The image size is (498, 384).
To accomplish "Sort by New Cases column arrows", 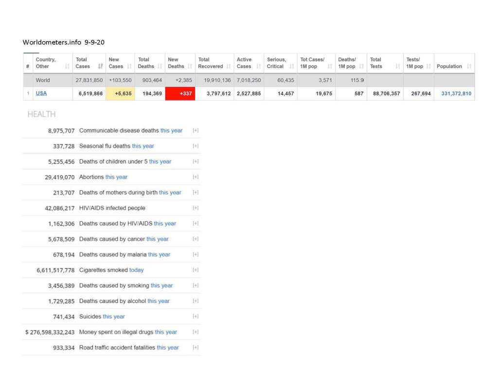I will coord(129,67).
